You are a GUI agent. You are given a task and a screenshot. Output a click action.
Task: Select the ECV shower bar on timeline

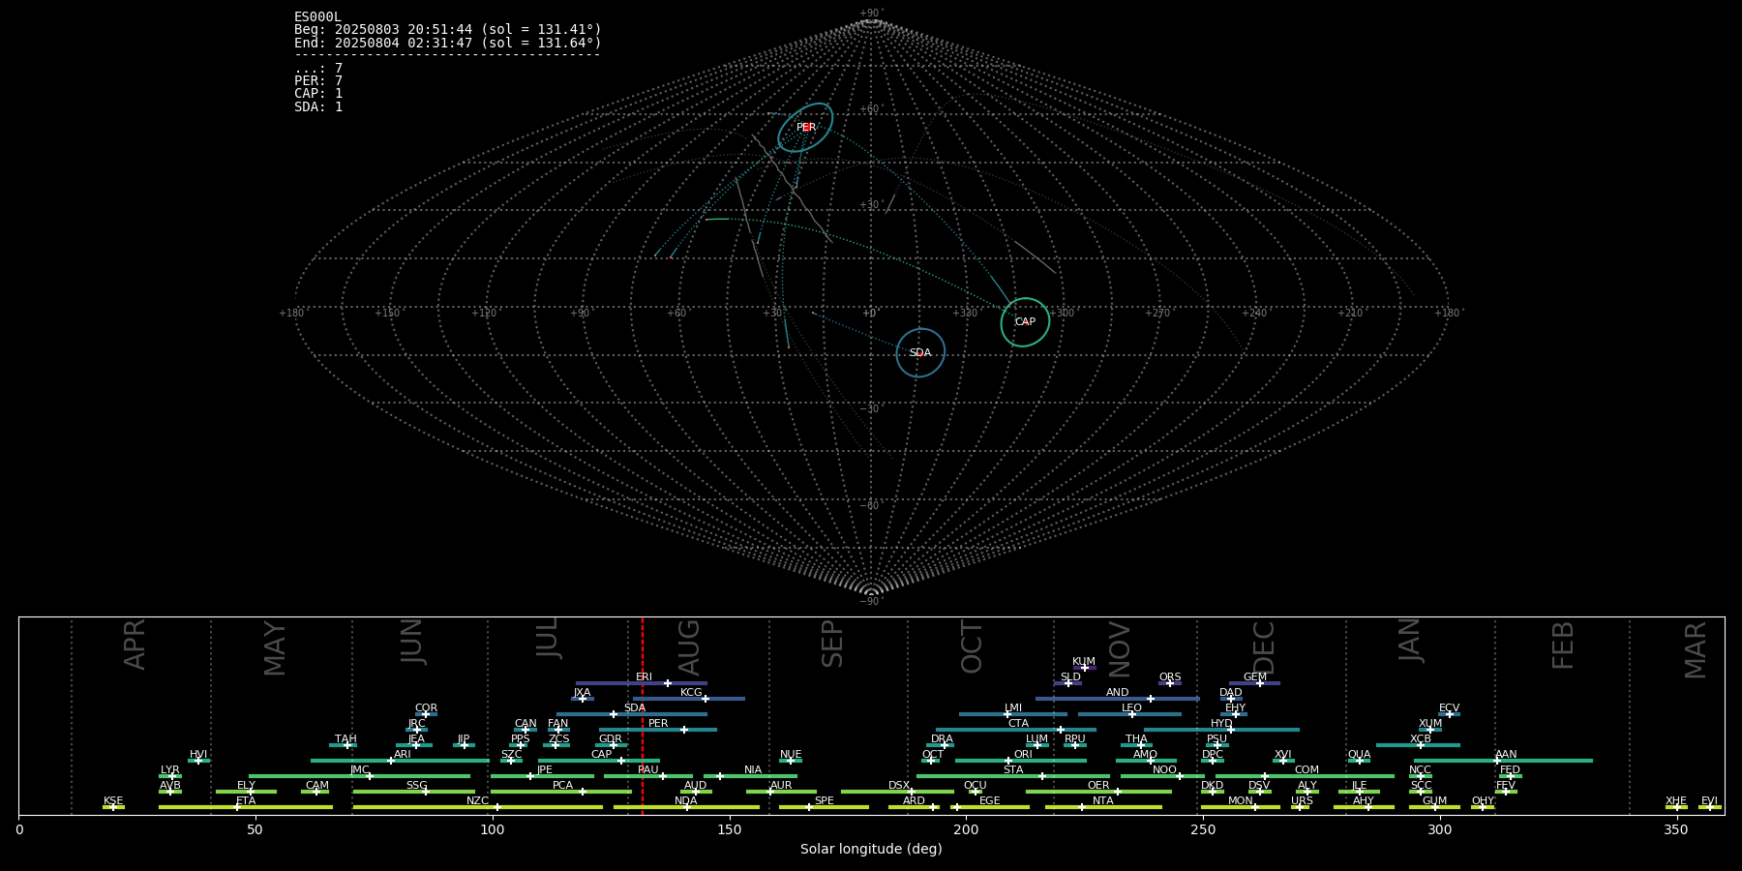pos(1449,714)
